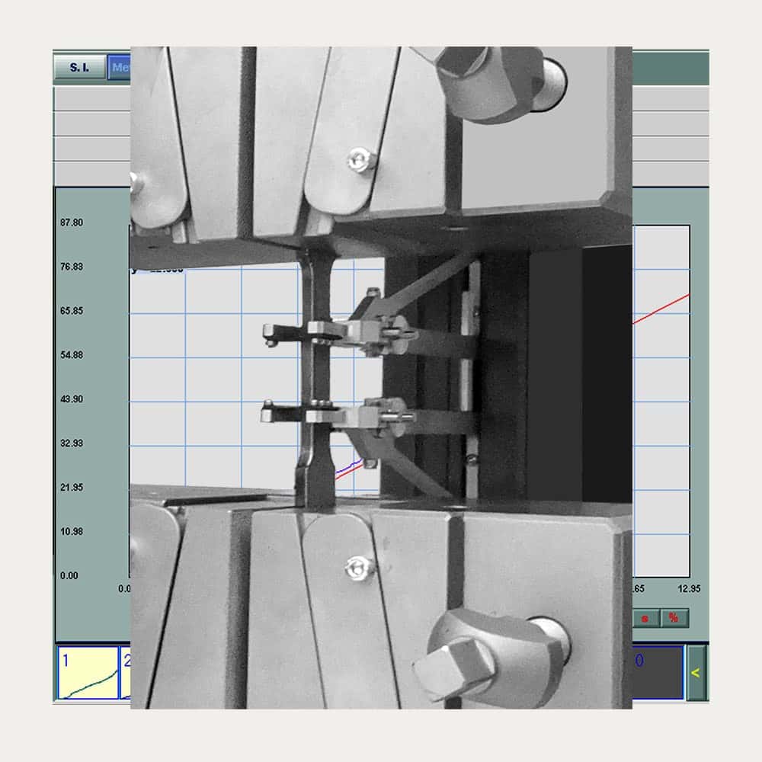
Task: Click the 43.90 y-axis label
Action: (72, 399)
